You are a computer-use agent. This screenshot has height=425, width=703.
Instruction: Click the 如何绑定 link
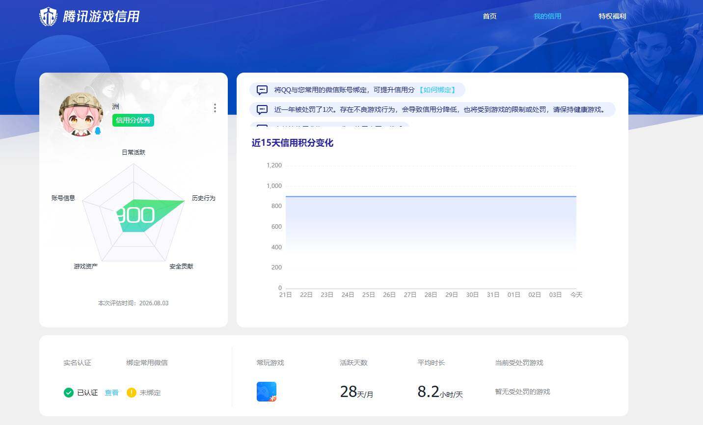click(x=437, y=90)
